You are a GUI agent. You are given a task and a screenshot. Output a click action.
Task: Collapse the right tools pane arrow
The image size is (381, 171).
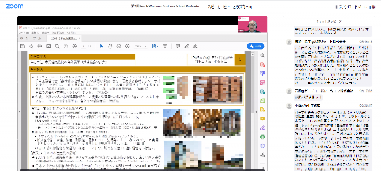(x=256, y=111)
